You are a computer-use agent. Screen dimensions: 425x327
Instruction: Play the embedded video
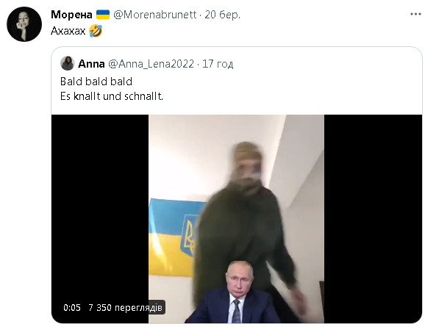236,219
